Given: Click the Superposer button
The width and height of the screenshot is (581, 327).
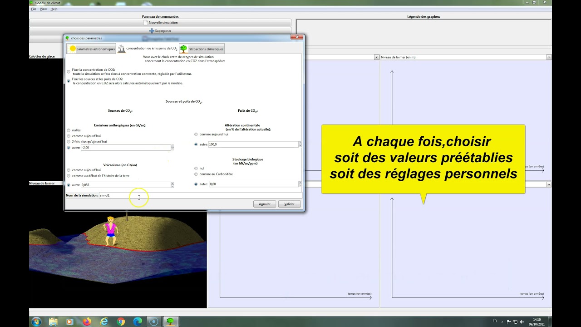Looking at the screenshot, I should pos(160,31).
